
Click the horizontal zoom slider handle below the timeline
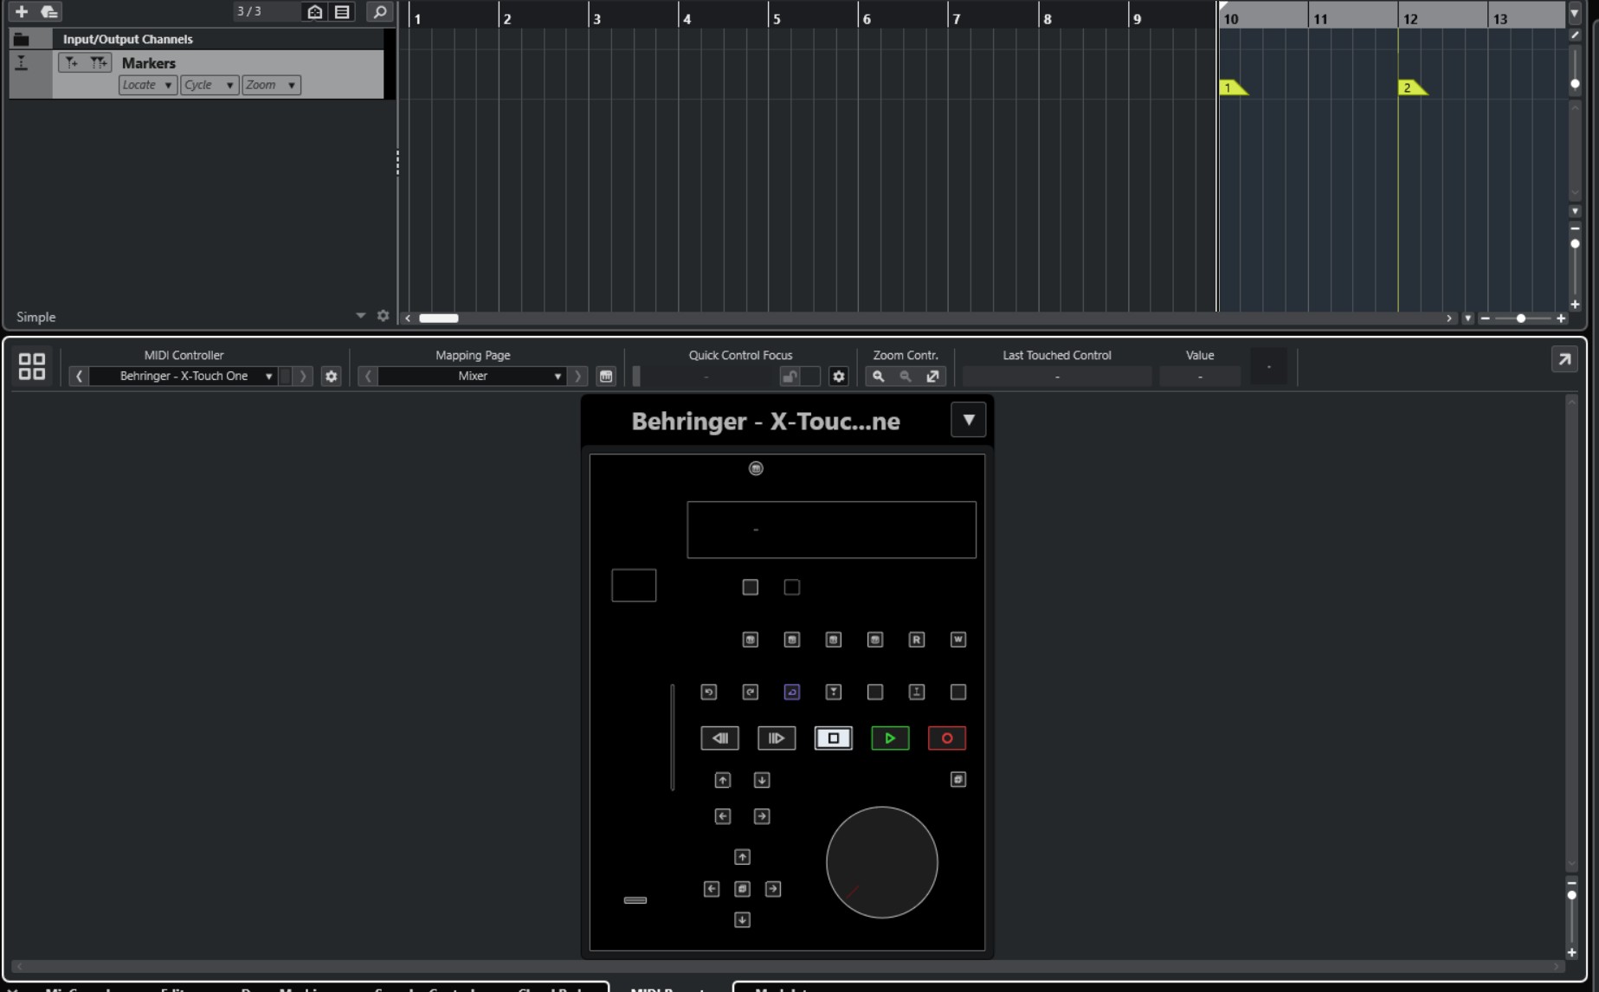click(1521, 319)
